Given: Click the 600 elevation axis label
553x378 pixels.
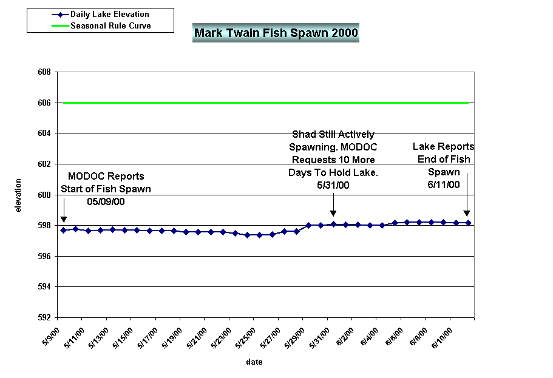Looking at the screenshot, I should 44,195.
